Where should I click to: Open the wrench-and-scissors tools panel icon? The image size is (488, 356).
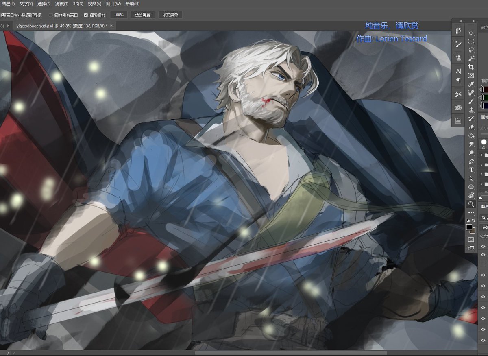click(x=458, y=94)
